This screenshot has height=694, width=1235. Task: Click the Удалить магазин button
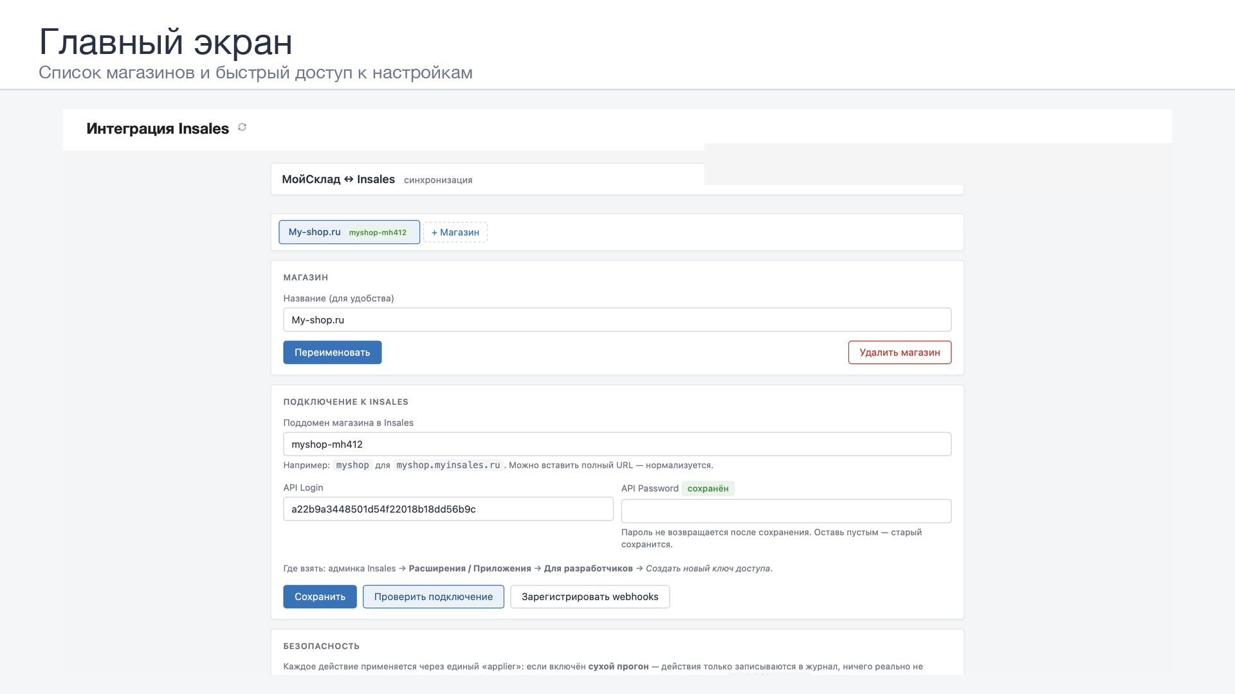click(900, 352)
